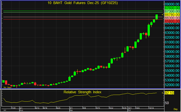This screenshot has height=112, width=181.
Task: Click the Day timeframe label
Action: pyautogui.click(x=175, y=109)
